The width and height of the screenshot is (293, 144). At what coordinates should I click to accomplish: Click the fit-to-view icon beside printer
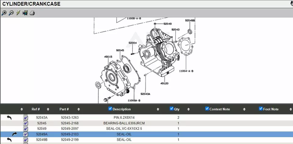[x=25, y=13]
